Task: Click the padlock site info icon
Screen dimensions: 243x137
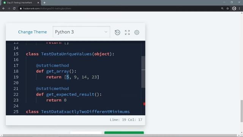Action: pos(21,8)
